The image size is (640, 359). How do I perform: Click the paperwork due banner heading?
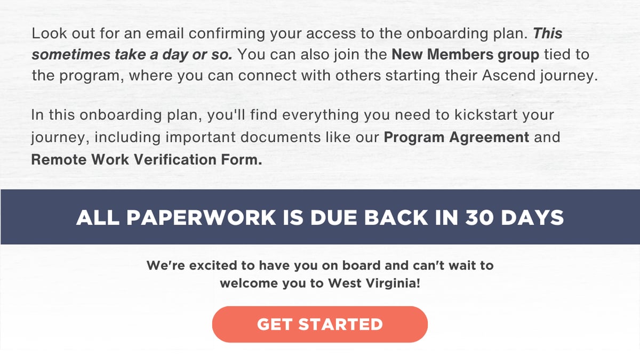click(x=320, y=217)
